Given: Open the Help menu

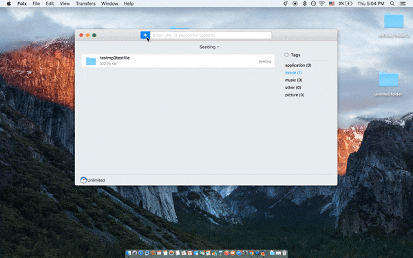Looking at the screenshot, I should tap(129, 3).
